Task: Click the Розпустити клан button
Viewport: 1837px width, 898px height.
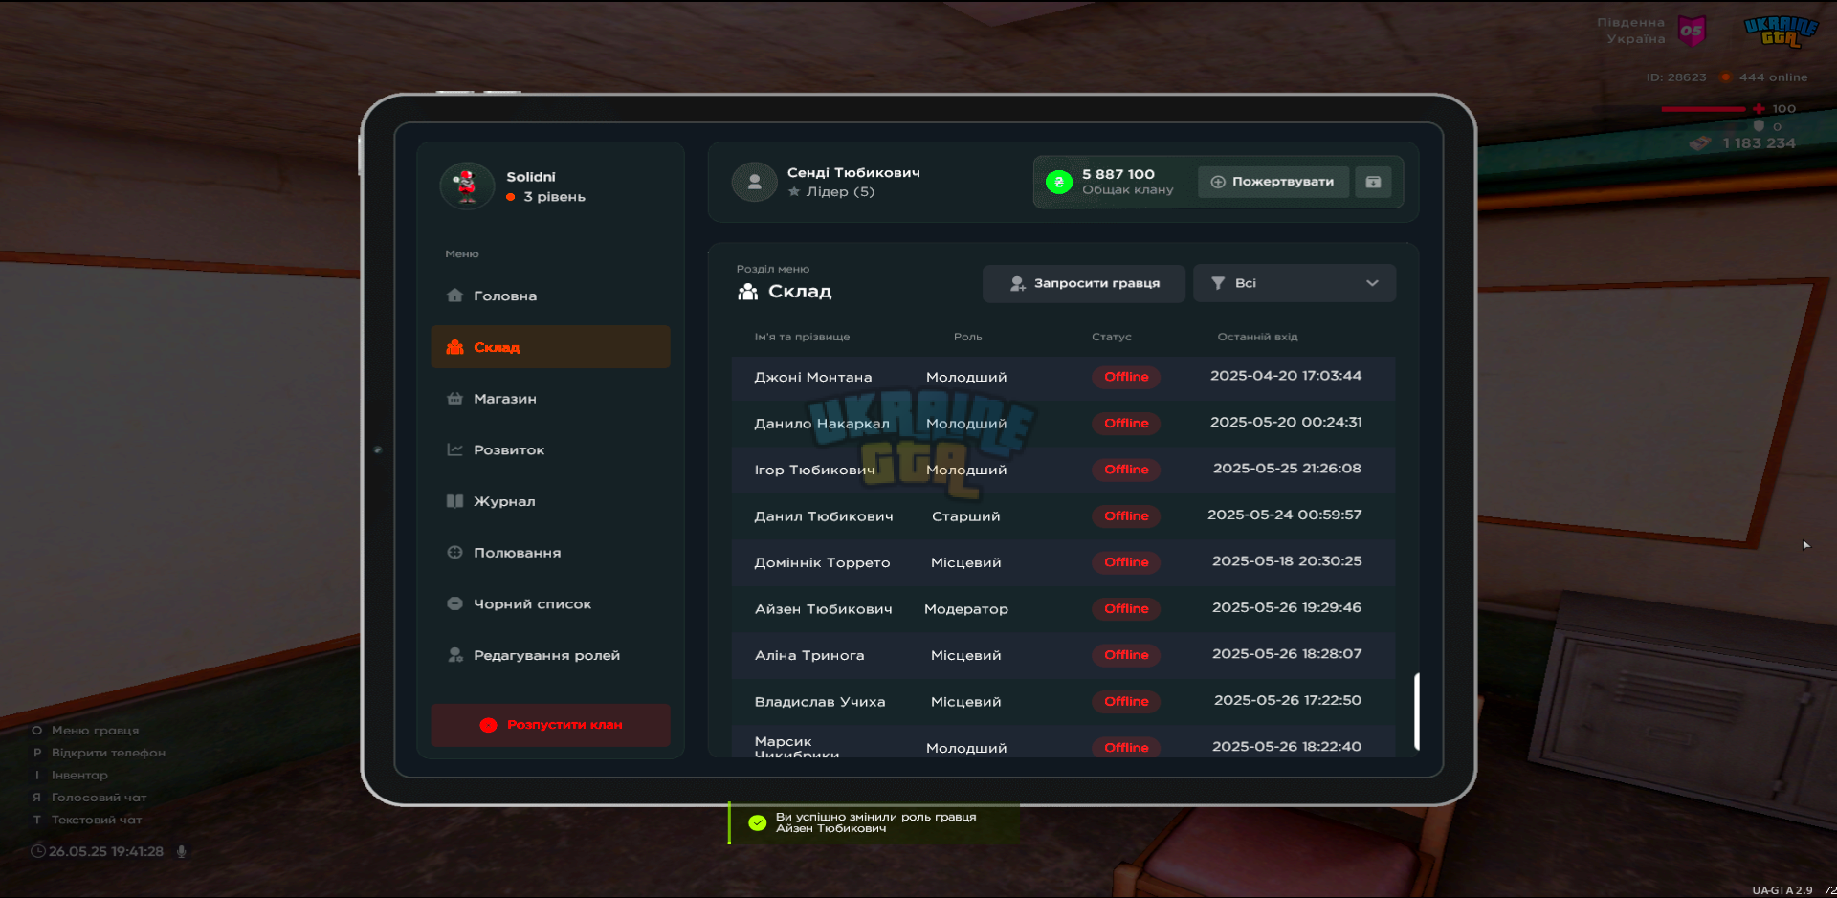Action: click(x=550, y=725)
